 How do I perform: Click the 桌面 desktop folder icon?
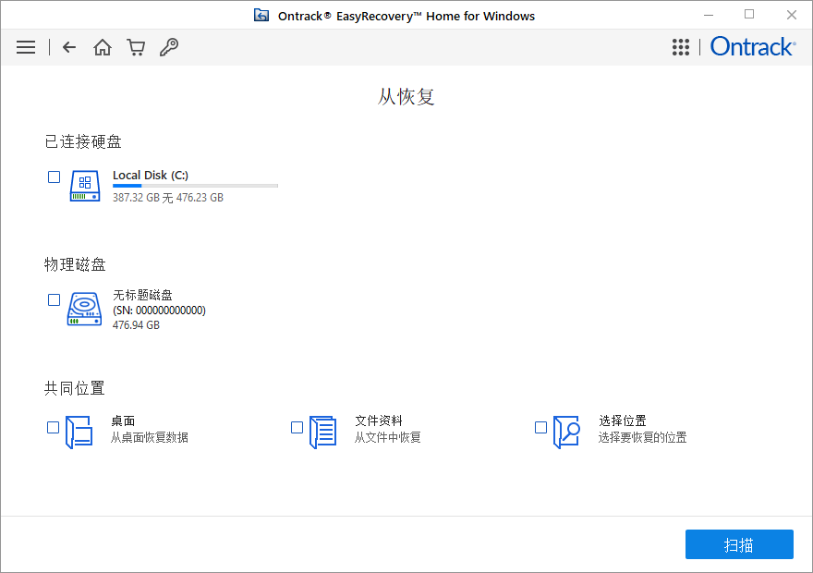[x=79, y=432]
